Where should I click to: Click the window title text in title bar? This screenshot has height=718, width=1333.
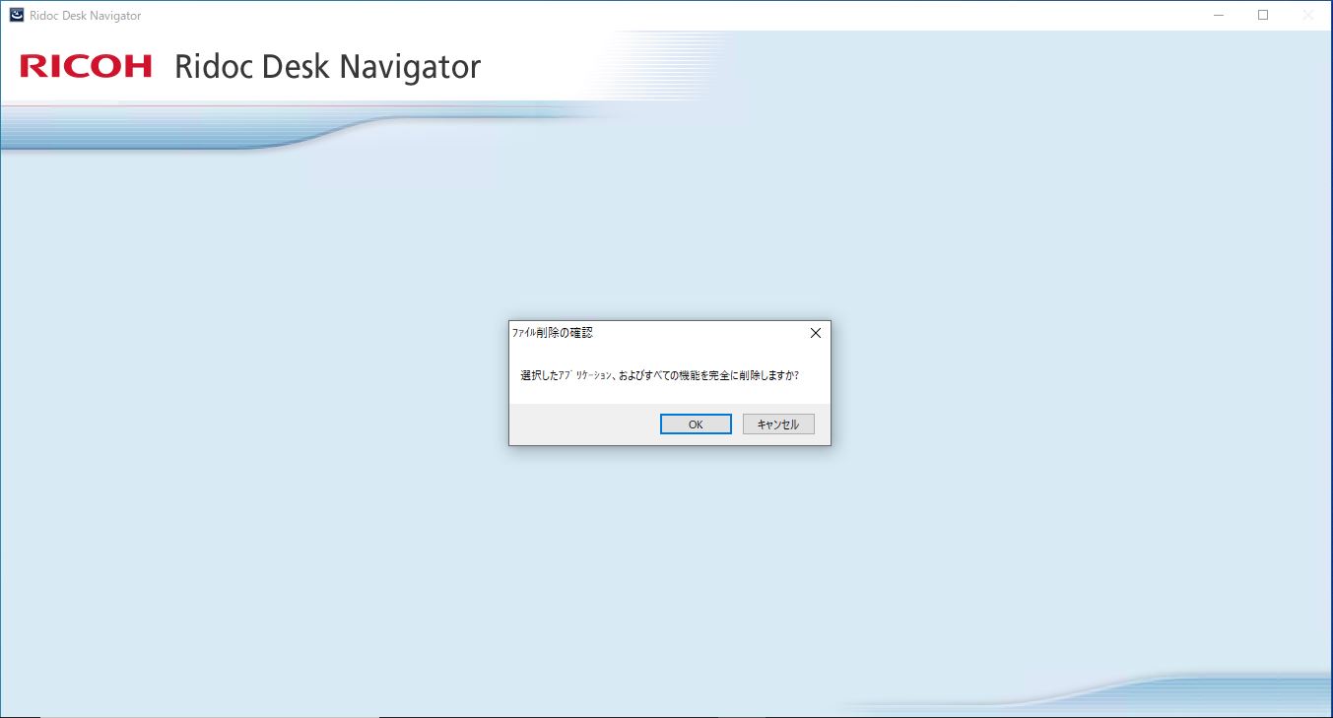point(86,16)
